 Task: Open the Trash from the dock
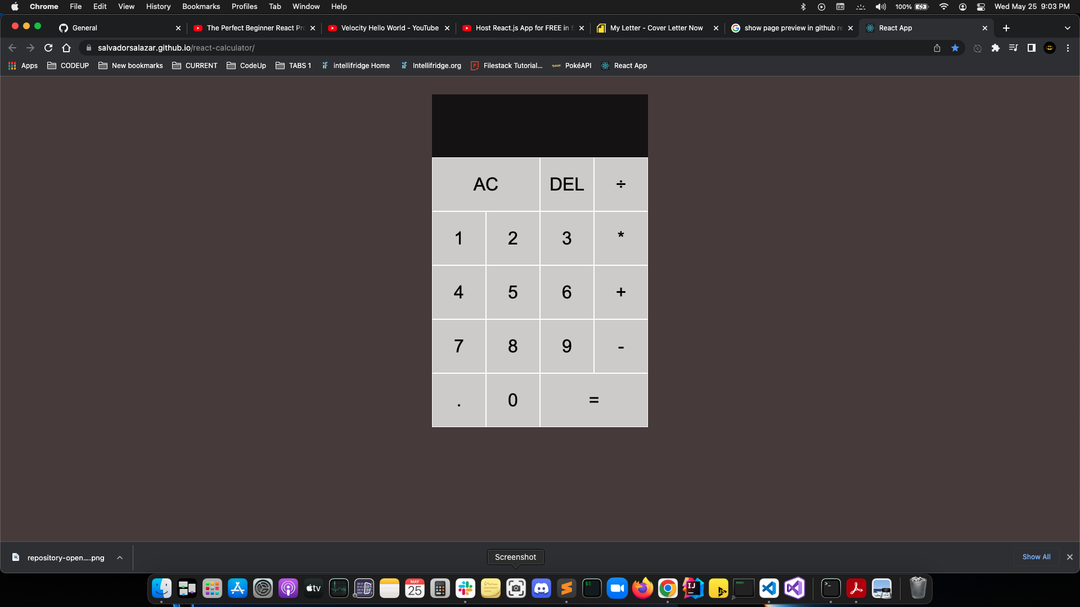(x=918, y=588)
